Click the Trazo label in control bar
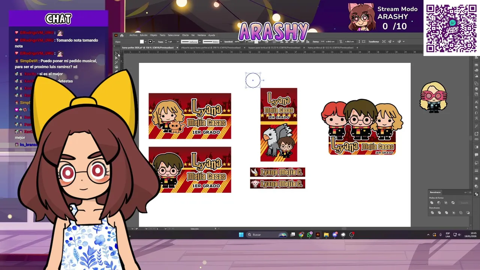This screenshot has height=270, width=480. coord(160,42)
